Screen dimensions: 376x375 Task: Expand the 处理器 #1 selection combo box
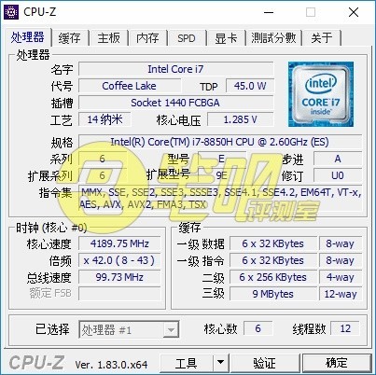(x=129, y=329)
